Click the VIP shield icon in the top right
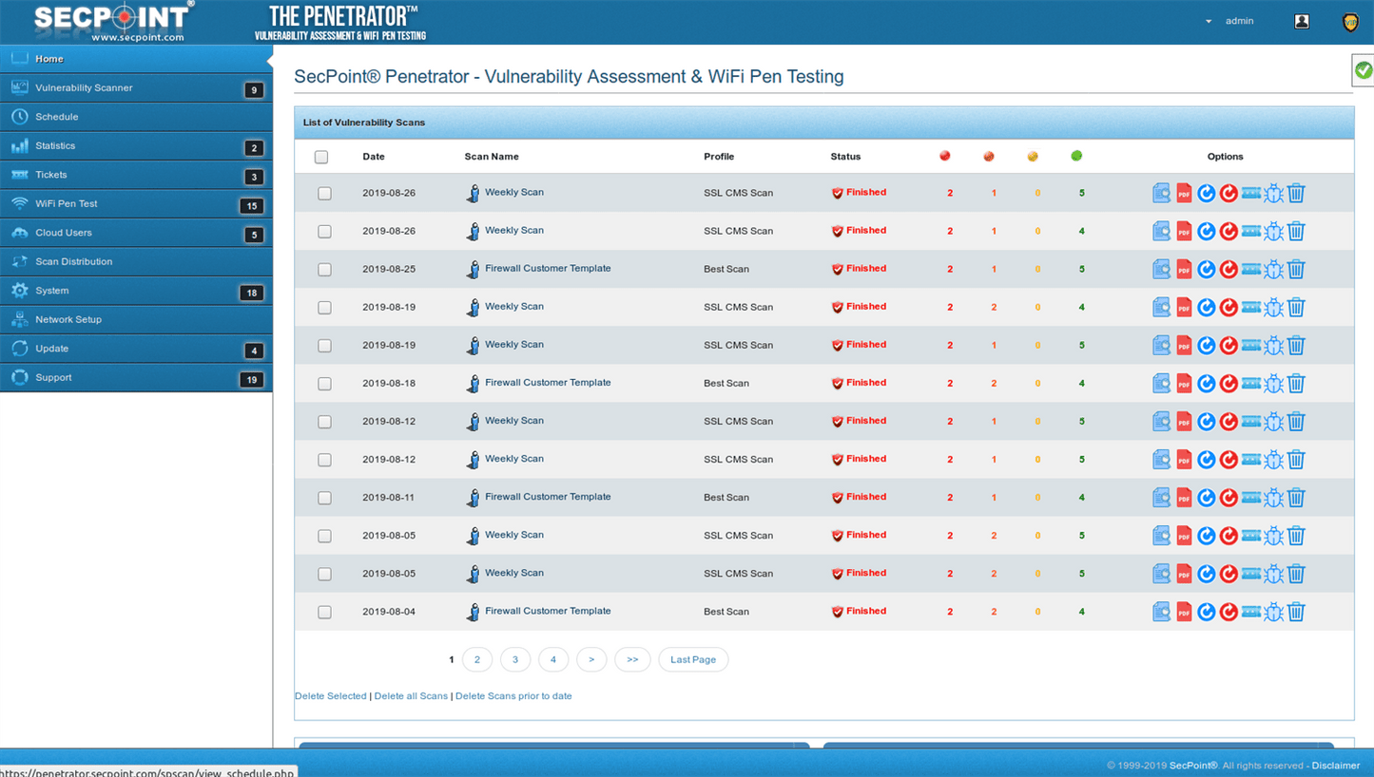 1350,22
